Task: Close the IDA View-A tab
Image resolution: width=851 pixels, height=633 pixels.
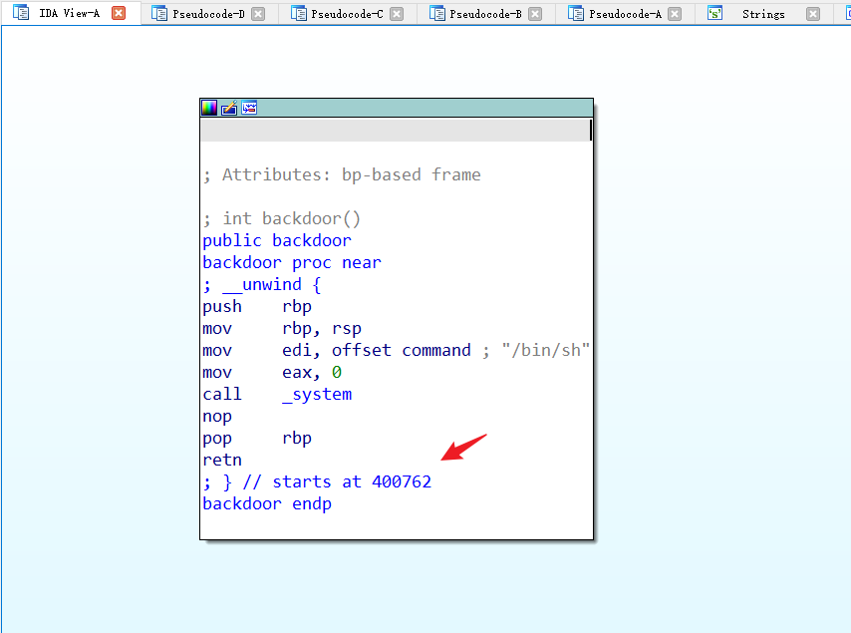Action: click(x=119, y=14)
